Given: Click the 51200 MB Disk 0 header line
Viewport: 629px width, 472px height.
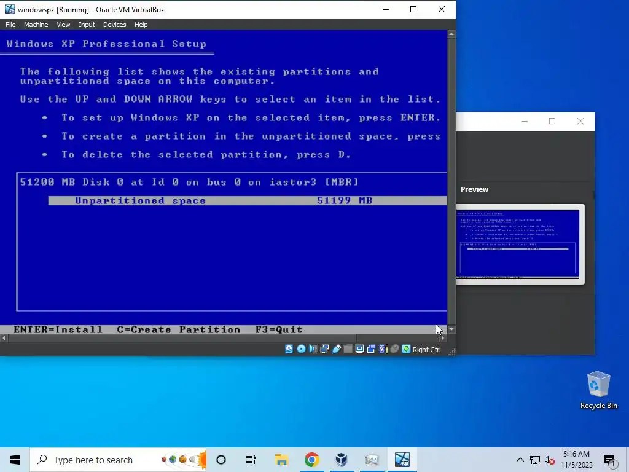Looking at the screenshot, I should [189, 182].
